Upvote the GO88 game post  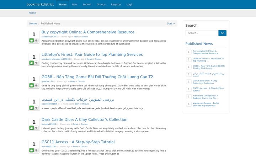[x=32, y=85]
